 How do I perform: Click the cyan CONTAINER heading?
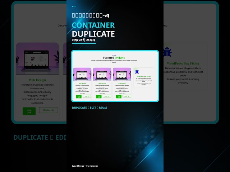pos(93,25)
